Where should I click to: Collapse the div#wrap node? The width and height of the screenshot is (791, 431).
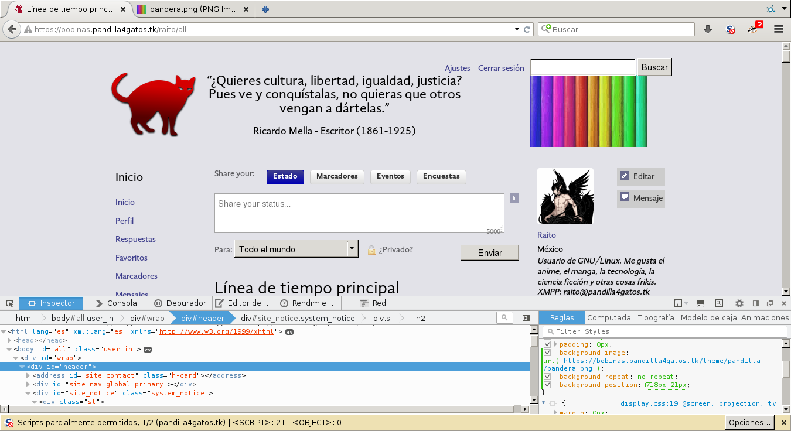16,358
